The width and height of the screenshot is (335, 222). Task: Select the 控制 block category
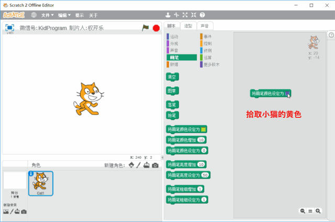tap(208, 43)
